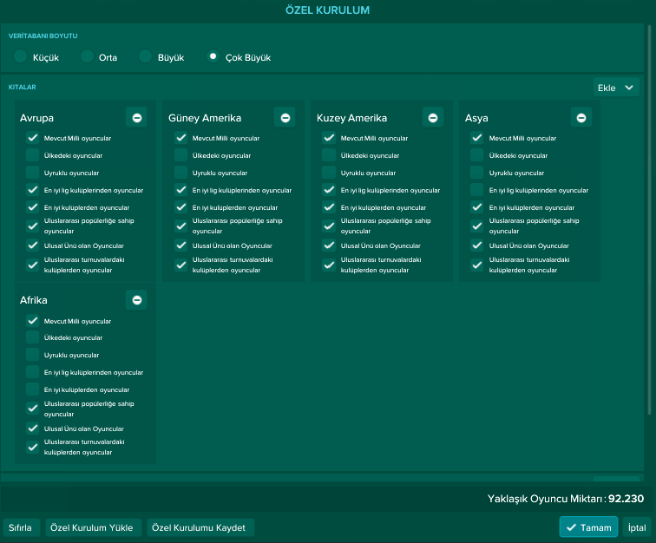The height and width of the screenshot is (543, 656).
Task: Toggle Avrupa Uluslararası turnuvalardaki kulüplerden oyuncular
Action: pos(33,265)
